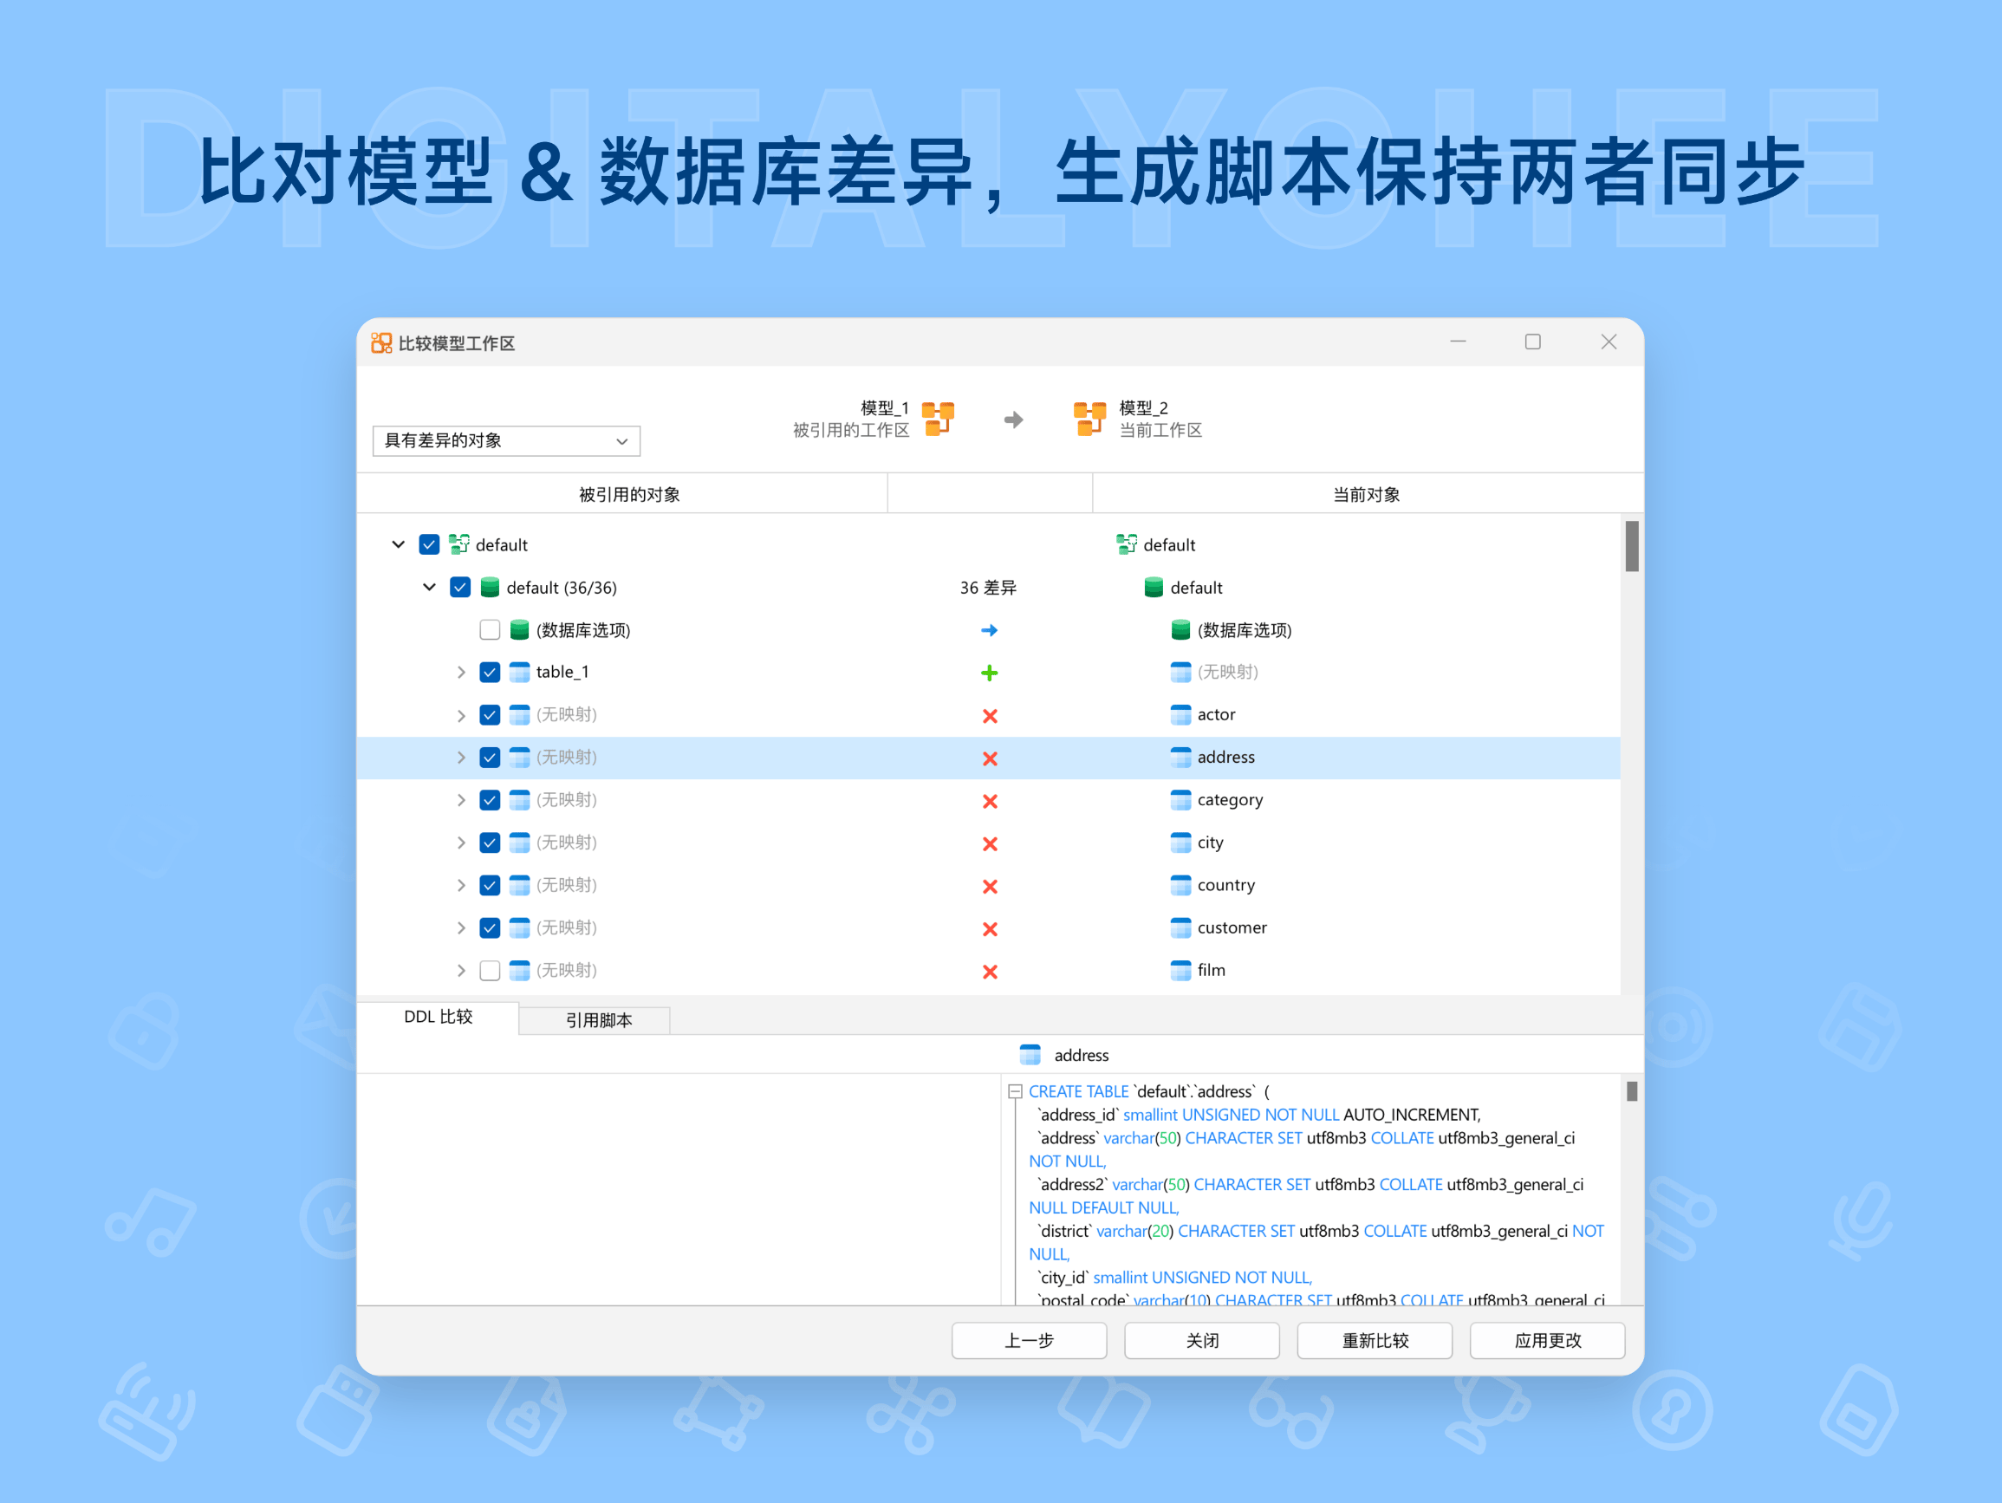Screen dimensions: 2002x1503
Task: Click the green database icon next to default (36/36)
Action: [490, 587]
